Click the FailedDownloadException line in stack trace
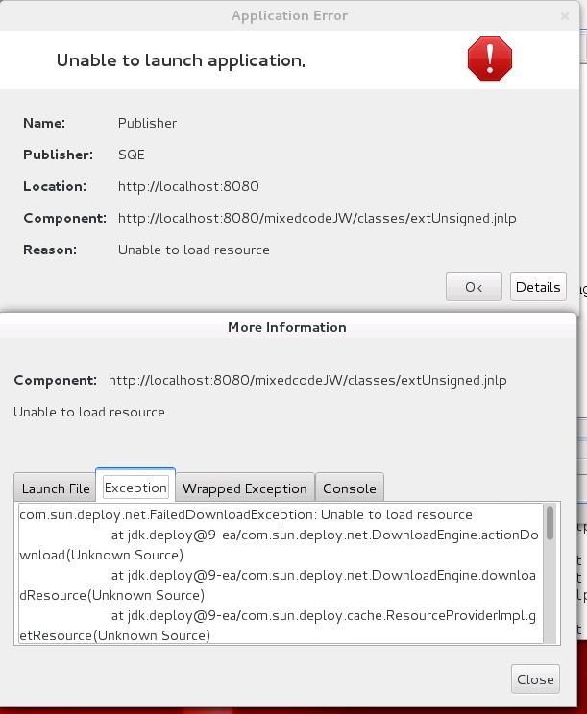 pos(245,514)
